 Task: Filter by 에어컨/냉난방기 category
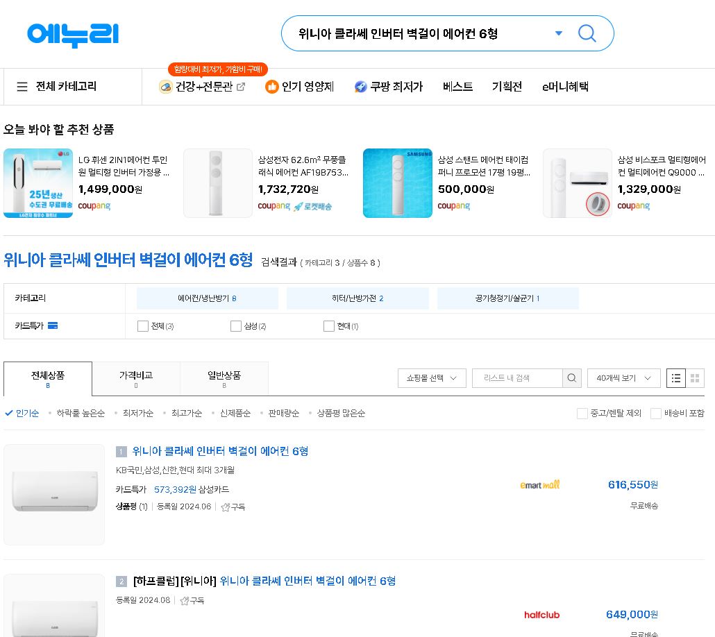tap(208, 298)
